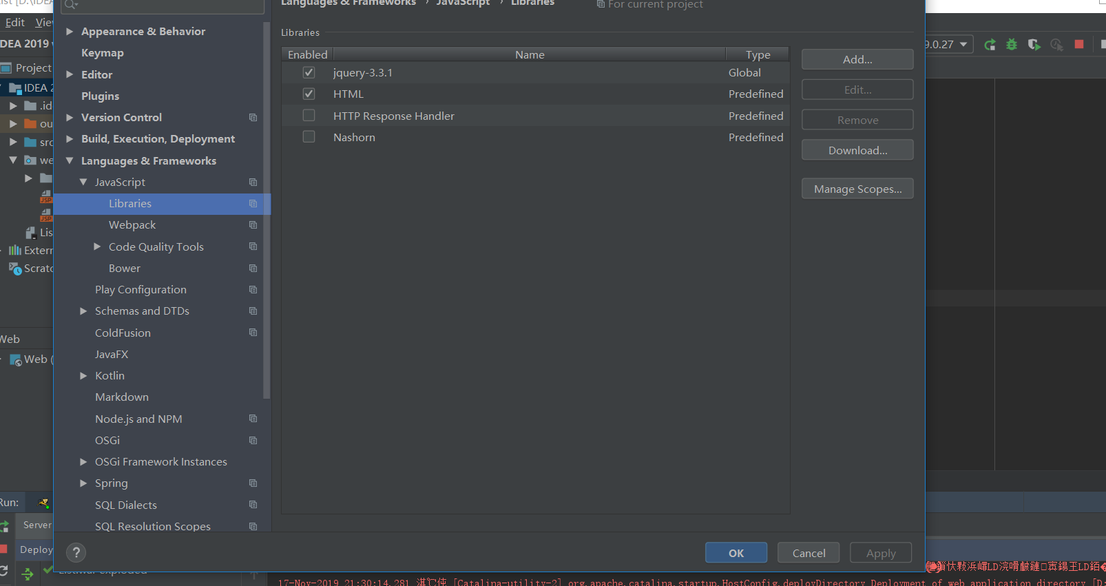
Task: Click project-level icon beside Code Quality Tools
Action: (x=253, y=247)
